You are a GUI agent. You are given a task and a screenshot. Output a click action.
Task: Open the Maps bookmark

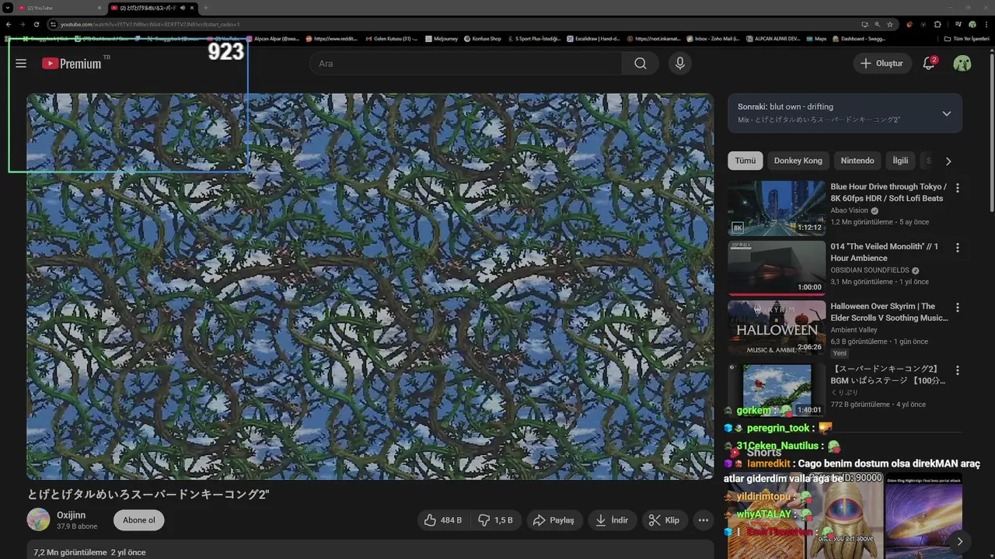pyautogui.click(x=816, y=38)
